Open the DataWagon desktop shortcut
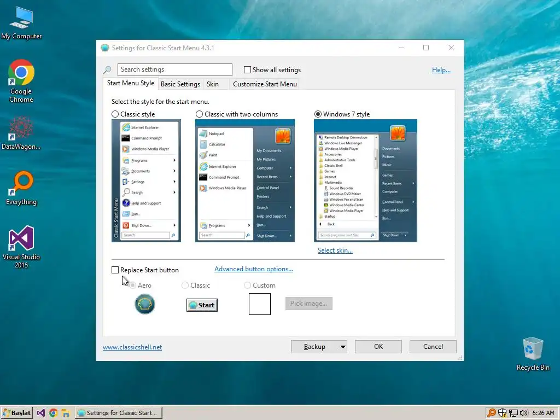 21,133
